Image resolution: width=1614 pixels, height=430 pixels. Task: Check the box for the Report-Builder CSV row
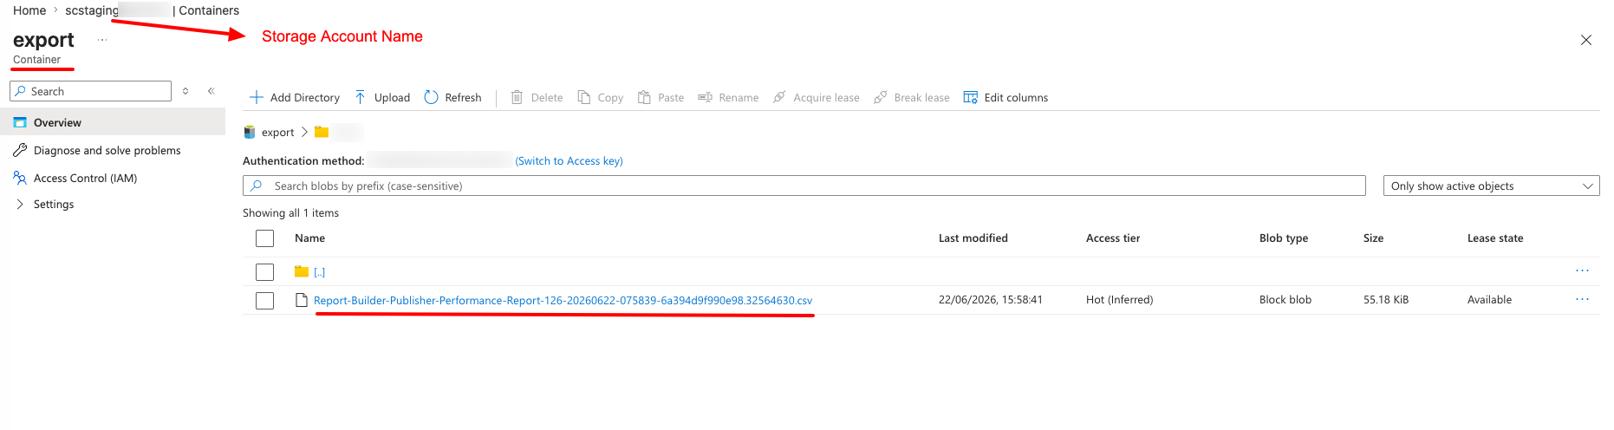[x=265, y=301]
